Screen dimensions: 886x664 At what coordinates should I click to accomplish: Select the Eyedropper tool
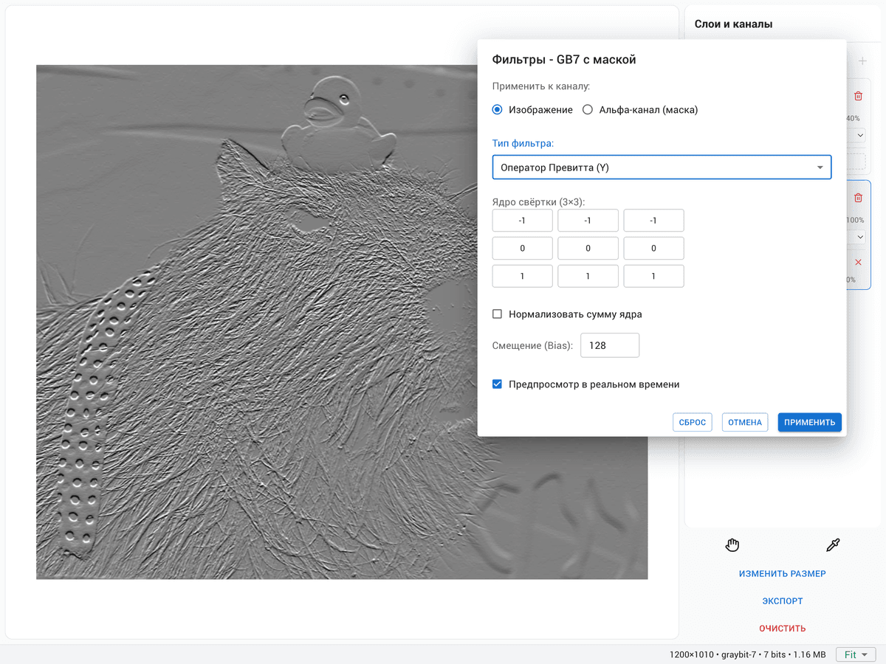(833, 545)
